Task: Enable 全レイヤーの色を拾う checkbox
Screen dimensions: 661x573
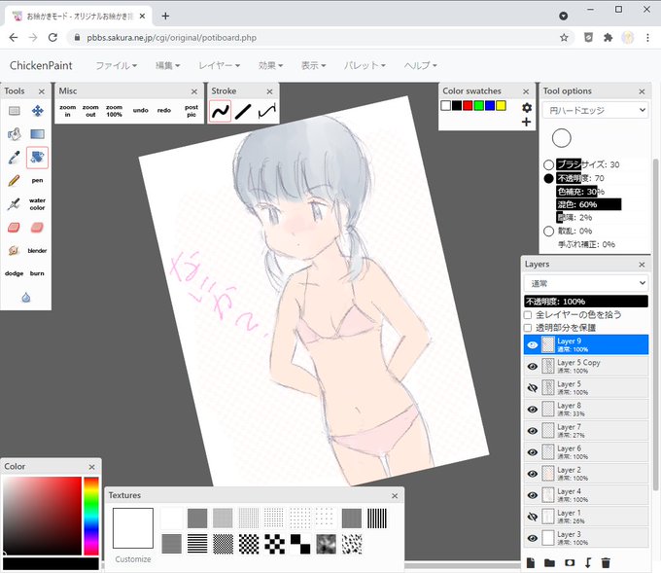Action: click(x=528, y=315)
